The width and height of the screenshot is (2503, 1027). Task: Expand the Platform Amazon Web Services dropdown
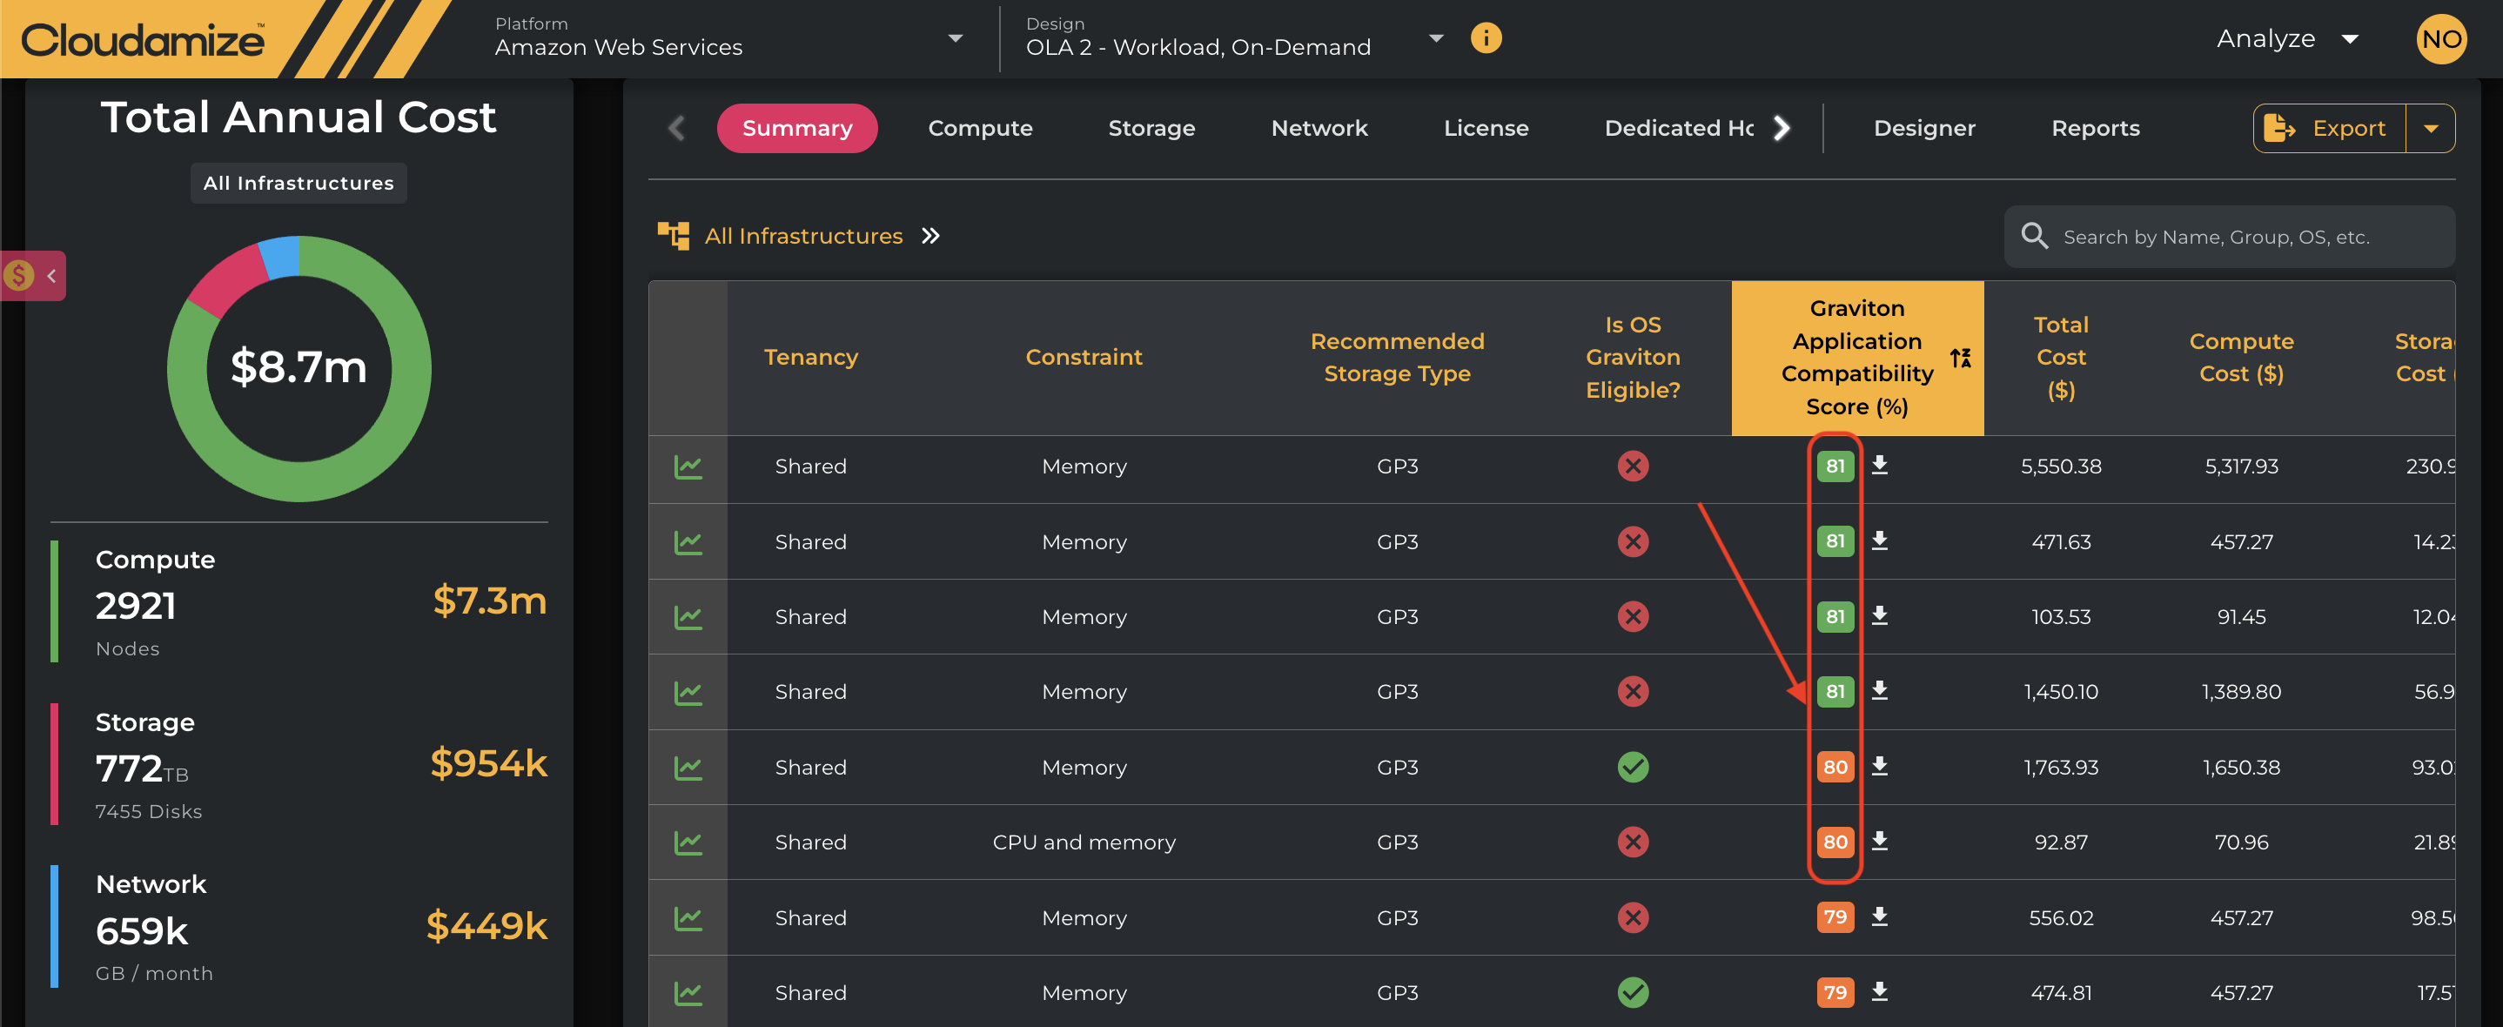(x=955, y=39)
